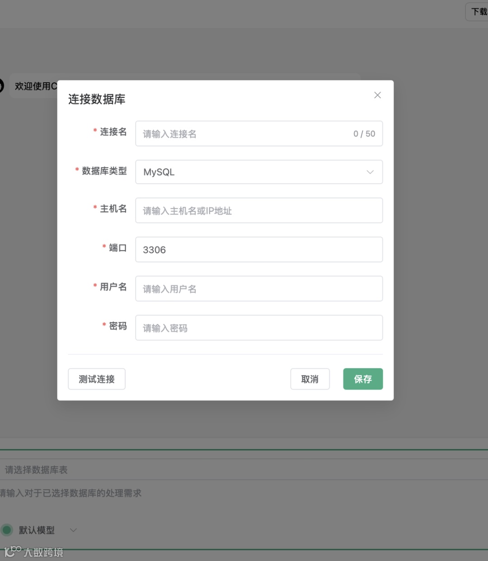Close the 连接数据库 dialog
Viewport: 488px width, 561px height.
click(377, 95)
